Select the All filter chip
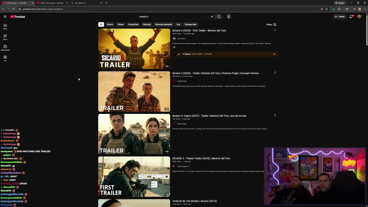The height and width of the screenshot is (207, 368). point(101,24)
